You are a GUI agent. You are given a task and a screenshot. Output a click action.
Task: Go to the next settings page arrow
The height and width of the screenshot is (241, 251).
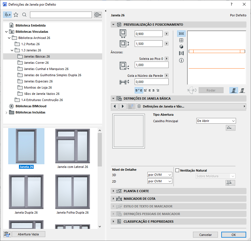(x=123, y=106)
